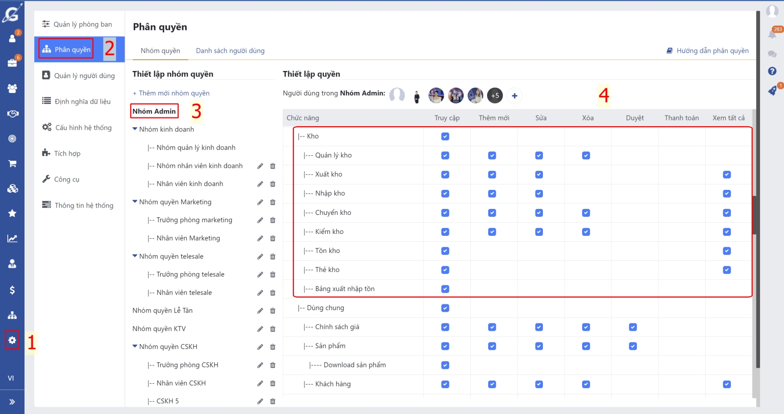Delete Nhóm quyền KTV with trash icon
784x414 pixels.
pos(273,329)
